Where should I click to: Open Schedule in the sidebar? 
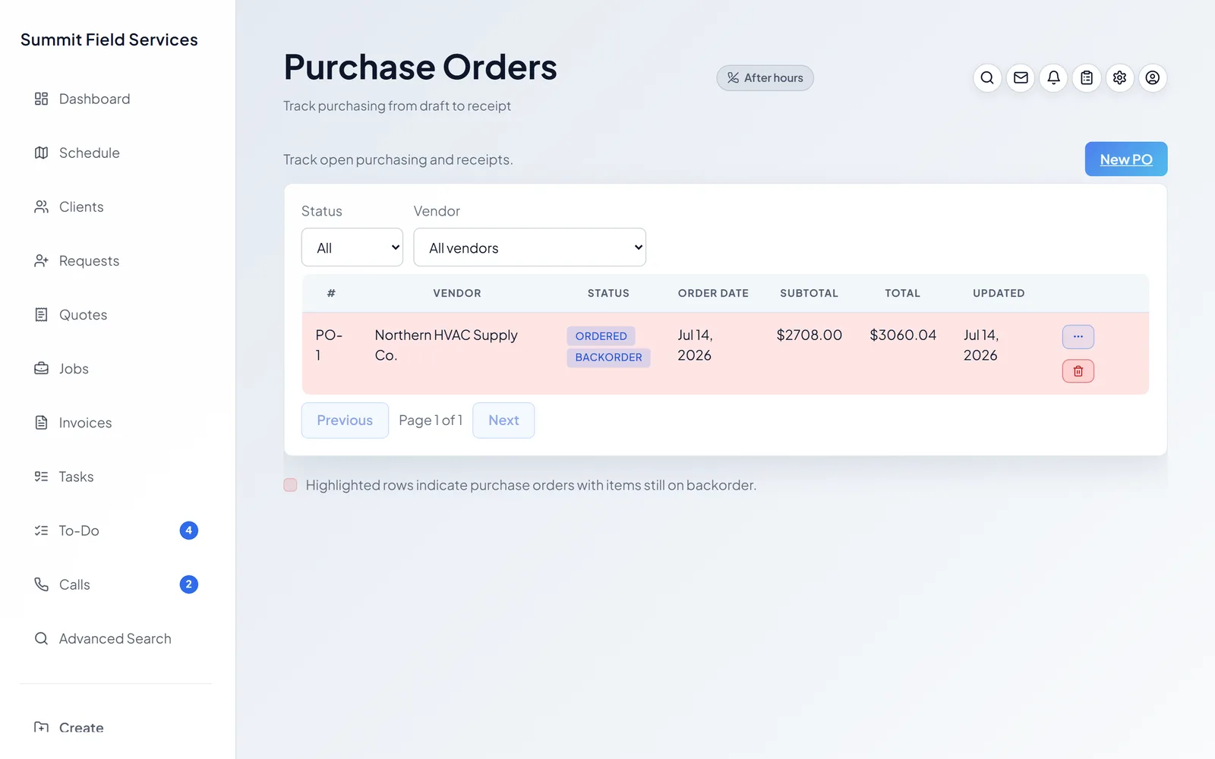(x=89, y=153)
